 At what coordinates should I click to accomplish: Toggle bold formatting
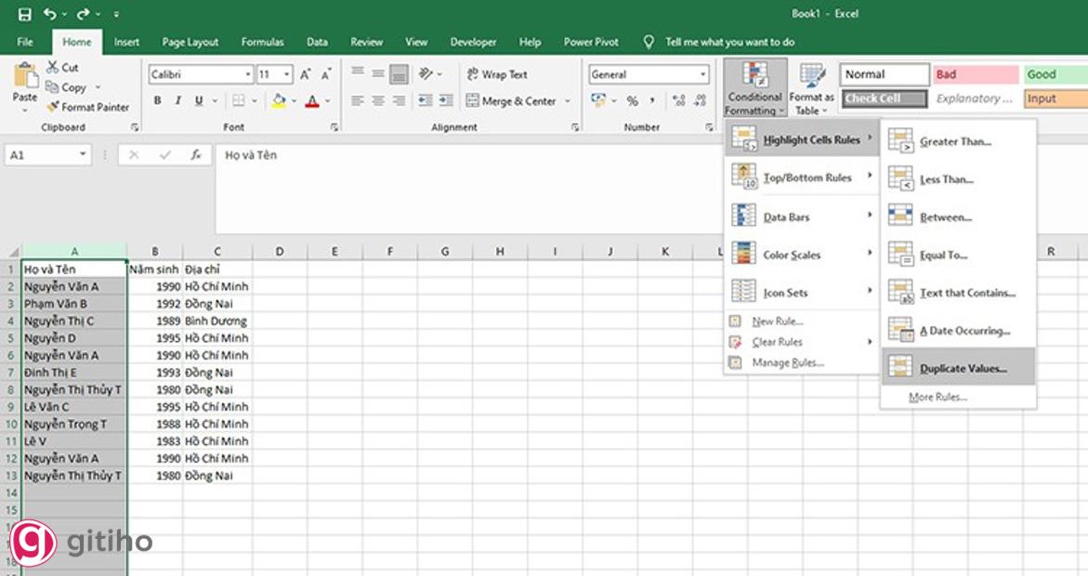pos(157,100)
